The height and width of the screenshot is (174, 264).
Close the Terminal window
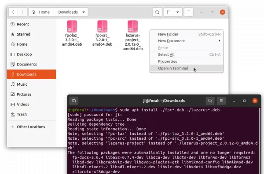point(255,101)
